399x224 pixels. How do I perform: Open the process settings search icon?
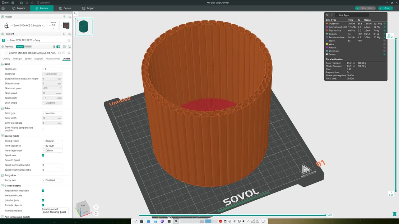(x=69, y=53)
